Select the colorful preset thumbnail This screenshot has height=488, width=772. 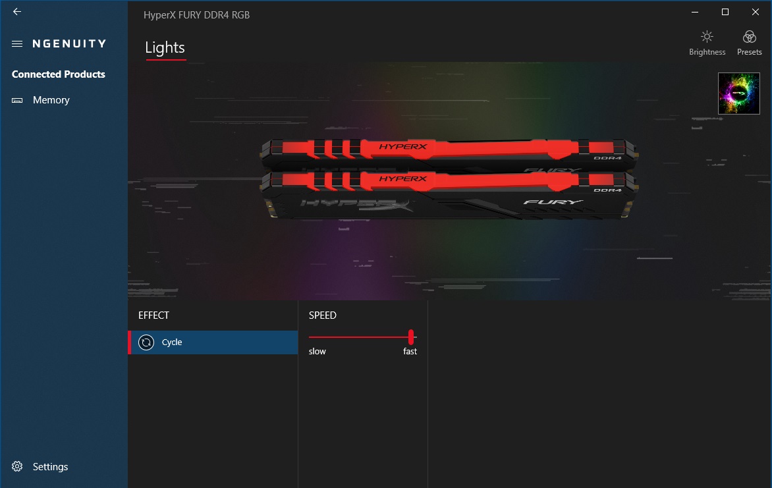pos(738,94)
